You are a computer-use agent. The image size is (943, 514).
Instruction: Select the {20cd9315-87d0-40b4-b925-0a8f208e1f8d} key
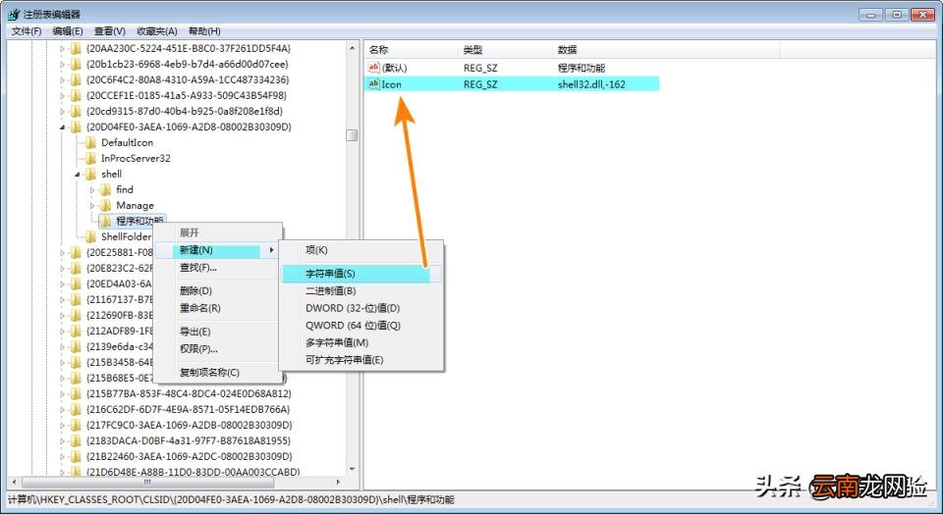click(x=184, y=111)
